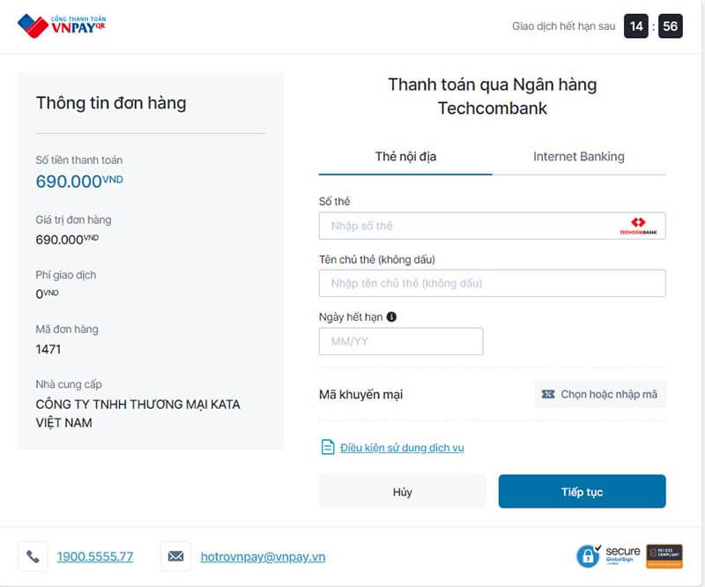Click the email envelope icon

pyautogui.click(x=175, y=556)
